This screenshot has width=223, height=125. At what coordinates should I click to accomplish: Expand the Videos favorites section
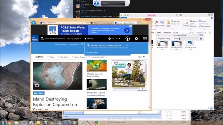(51, 57)
